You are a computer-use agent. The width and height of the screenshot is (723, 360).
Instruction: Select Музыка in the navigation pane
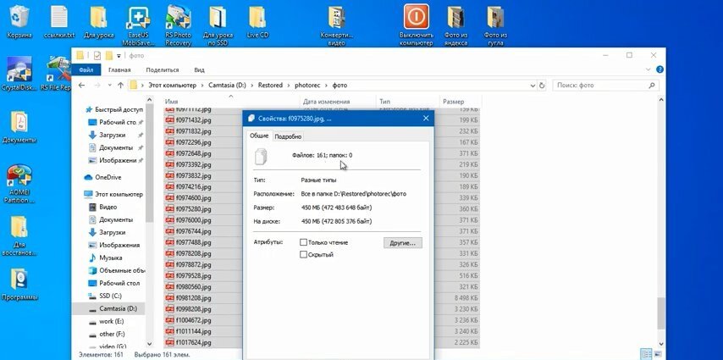pos(105,258)
